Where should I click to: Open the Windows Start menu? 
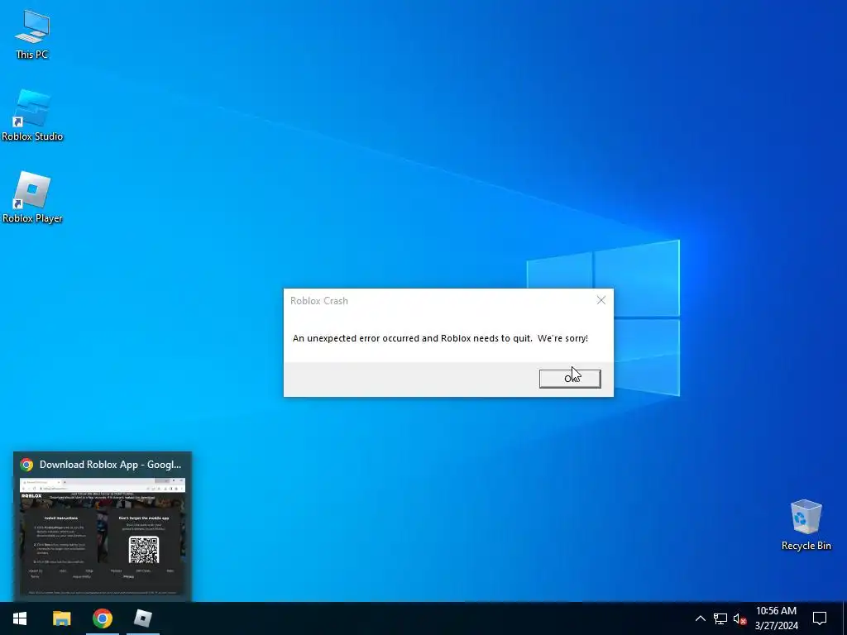(20, 618)
